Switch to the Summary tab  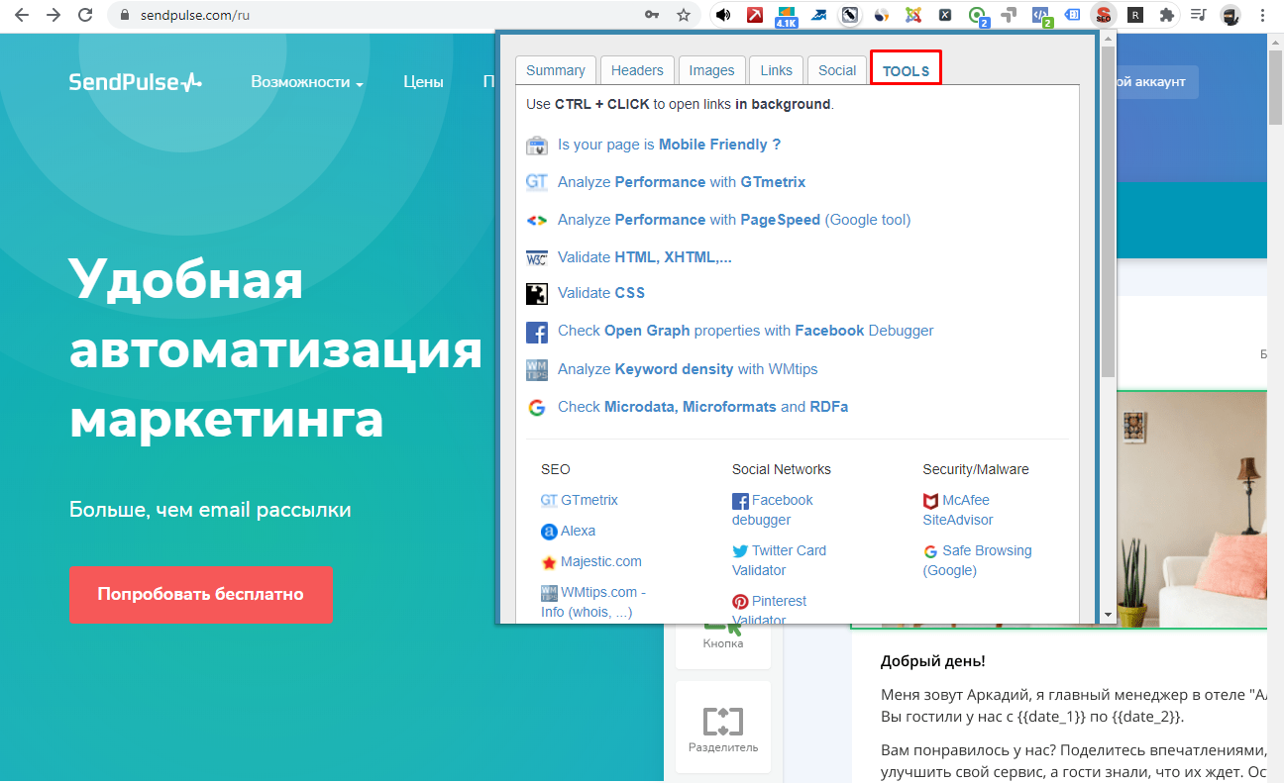click(x=555, y=70)
